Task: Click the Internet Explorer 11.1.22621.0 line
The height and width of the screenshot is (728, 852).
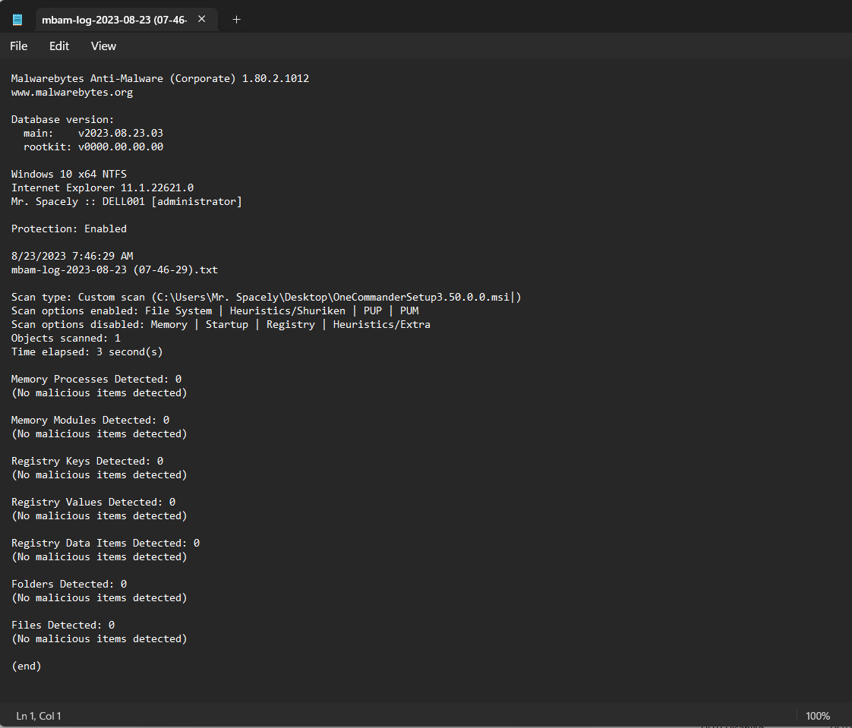Action: coord(103,188)
